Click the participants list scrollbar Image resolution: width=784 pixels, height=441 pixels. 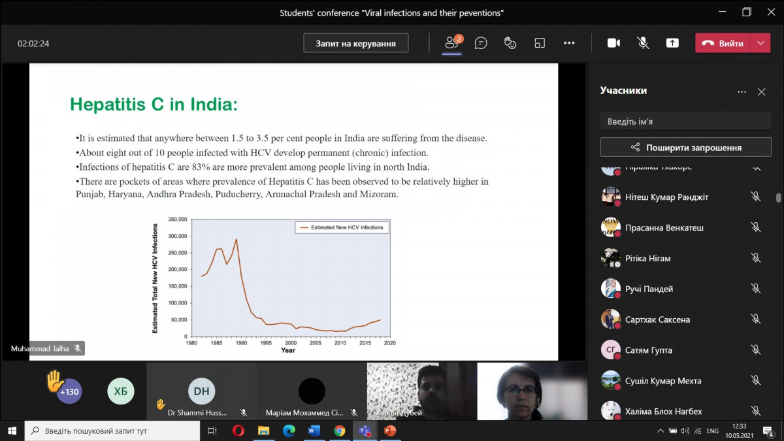tap(778, 198)
